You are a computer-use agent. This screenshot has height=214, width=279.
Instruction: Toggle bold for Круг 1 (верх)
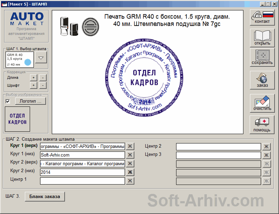130,146
